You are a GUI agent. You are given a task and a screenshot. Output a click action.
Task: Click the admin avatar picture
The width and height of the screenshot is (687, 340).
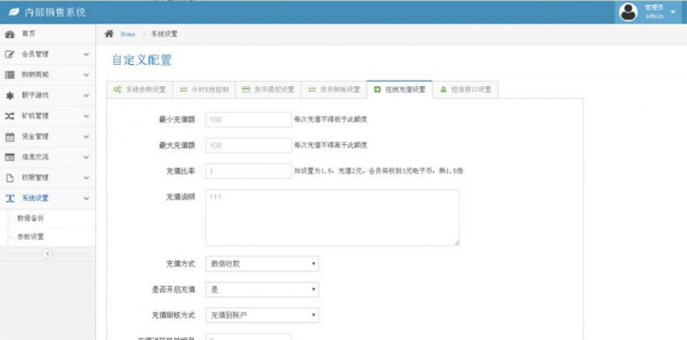point(628,12)
